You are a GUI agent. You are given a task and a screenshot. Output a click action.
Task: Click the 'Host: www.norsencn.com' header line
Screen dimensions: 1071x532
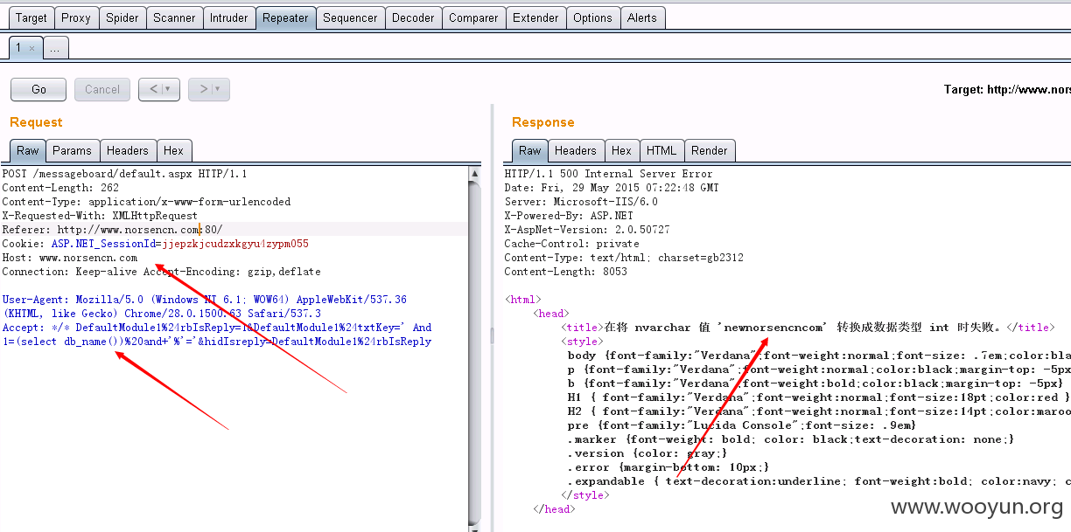click(x=70, y=258)
